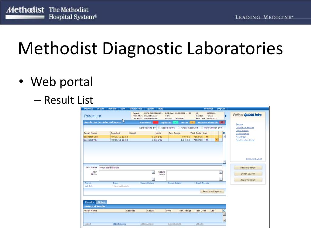Click Result List scrollbar up arrow
Image resolution: width=311 pixels, height=233 pixels.
(224, 137)
